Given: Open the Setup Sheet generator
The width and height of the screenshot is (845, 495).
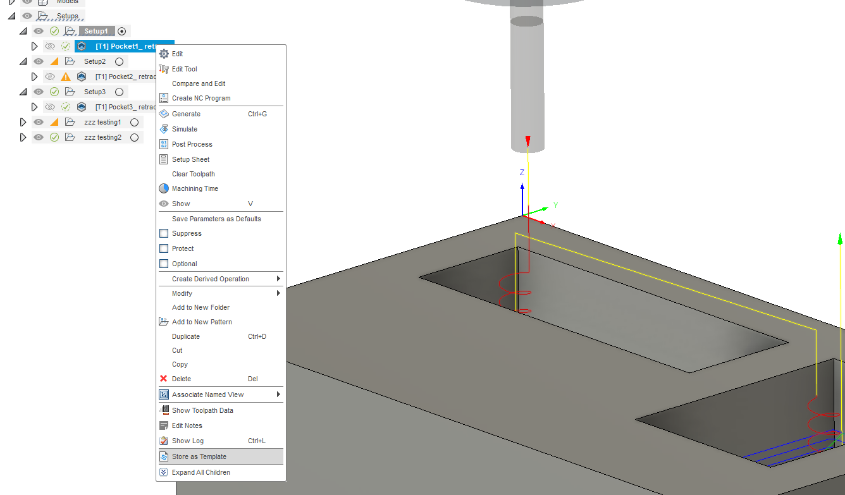Looking at the screenshot, I should pyautogui.click(x=164, y=159).
